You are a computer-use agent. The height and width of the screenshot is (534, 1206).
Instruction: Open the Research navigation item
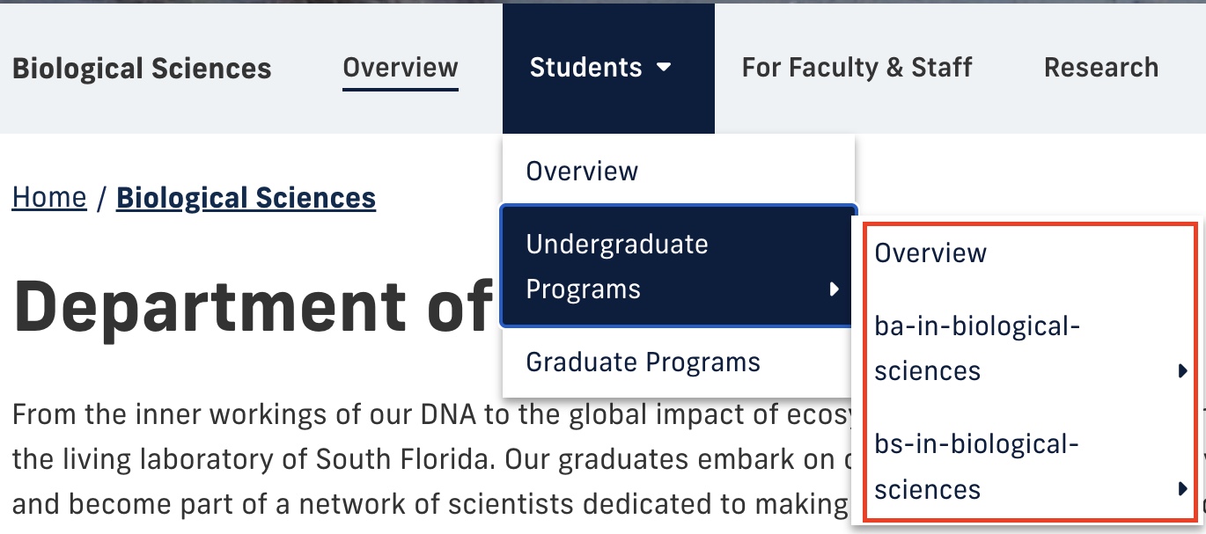1101,68
